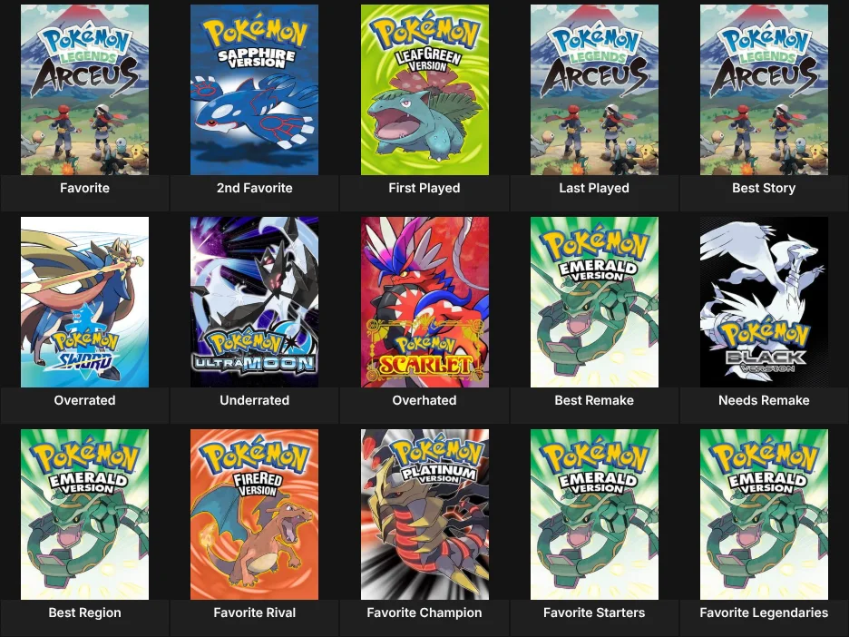Click the 'Best Remake' label
849x637 pixels.
[594, 400]
